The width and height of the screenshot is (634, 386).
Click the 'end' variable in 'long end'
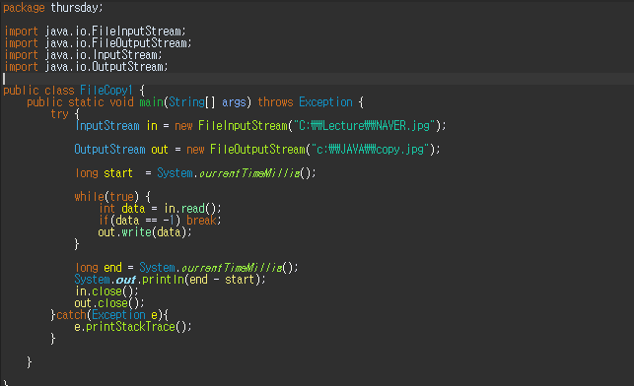[112, 268]
